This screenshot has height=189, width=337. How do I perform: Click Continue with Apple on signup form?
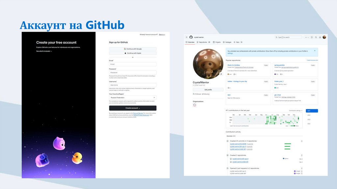pos(133,53)
